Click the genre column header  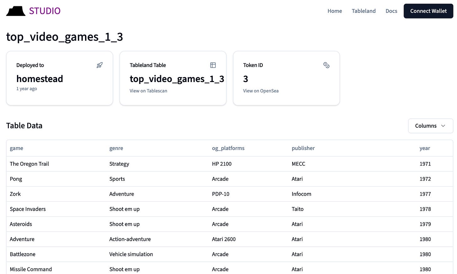[116, 148]
